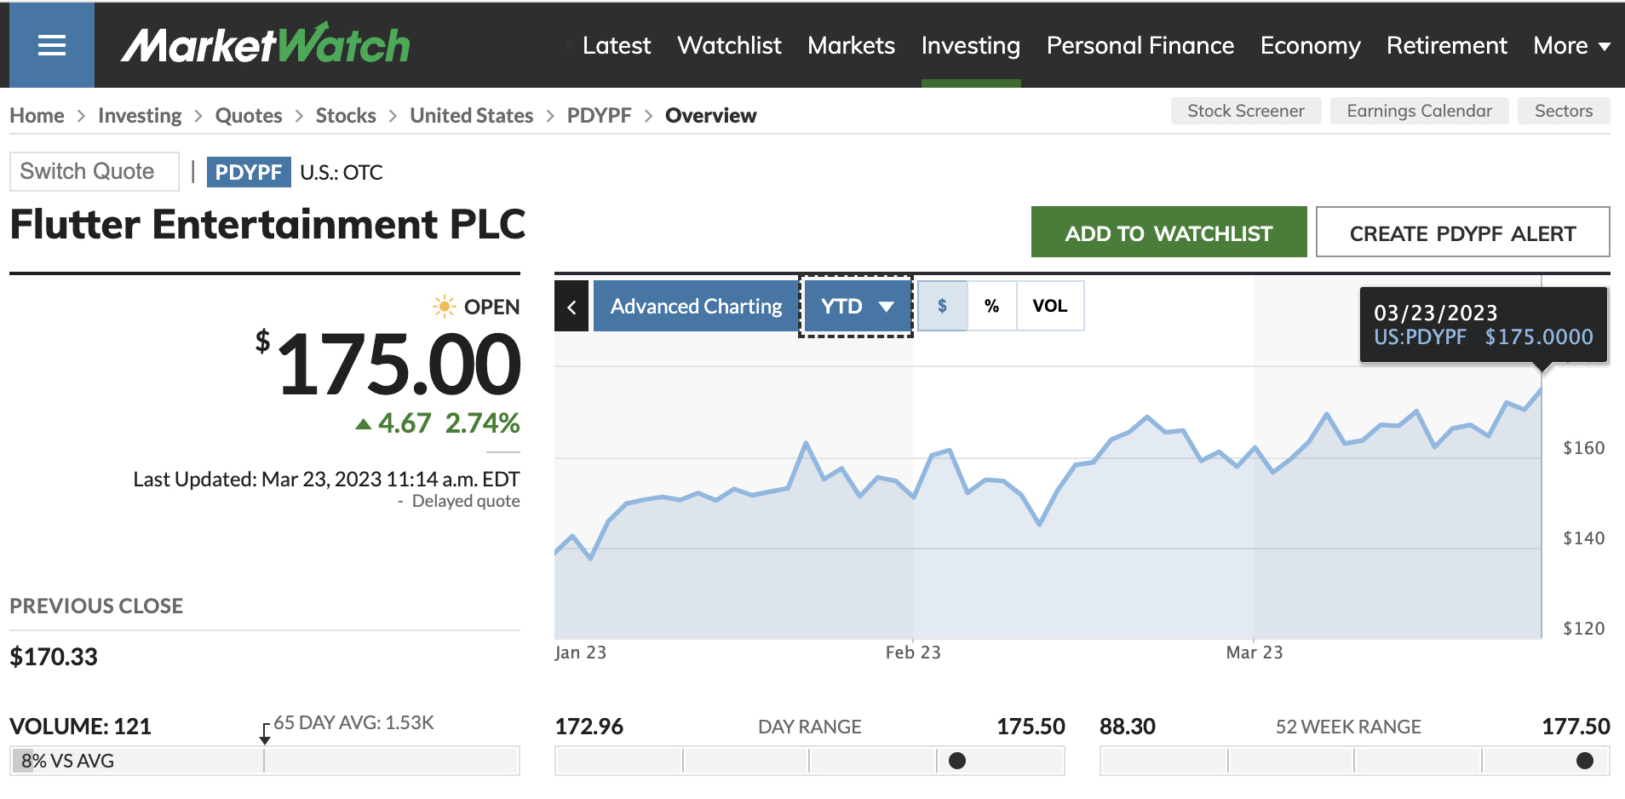Go to the Markets section
The width and height of the screenshot is (1625, 799).
pyautogui.click(x=851, y=45)
